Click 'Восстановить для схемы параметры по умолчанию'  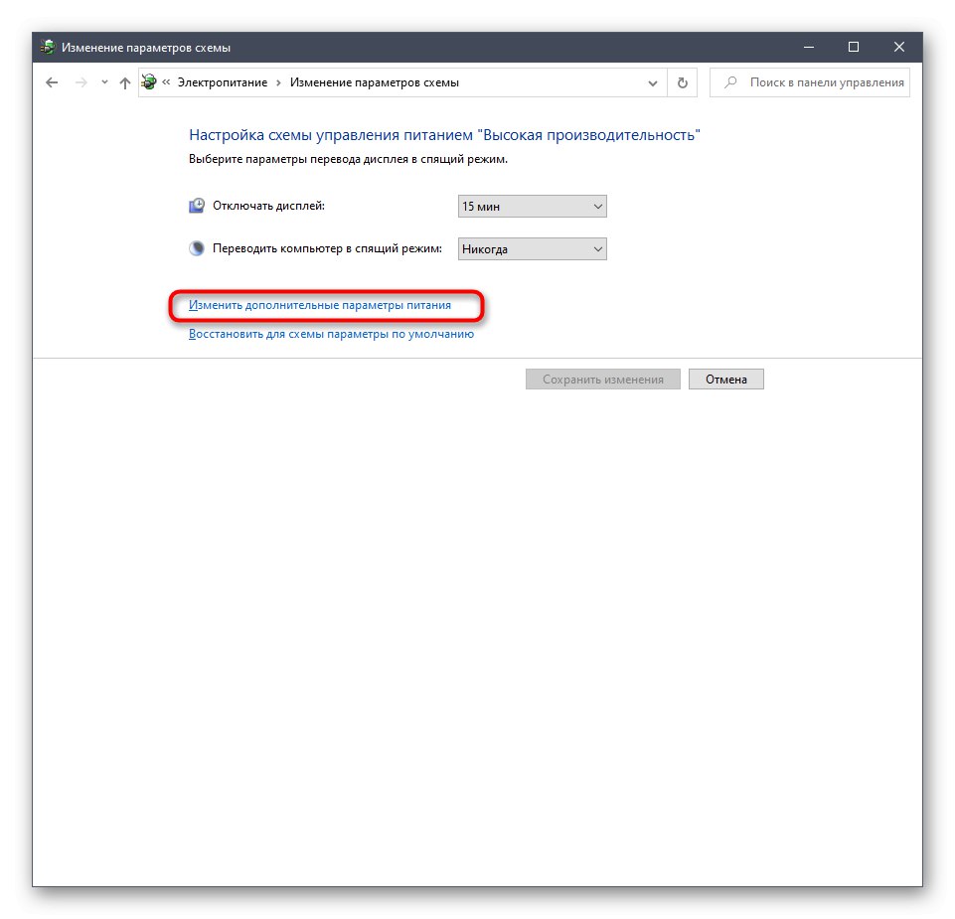pyautogui.click(x=330, y=334)
